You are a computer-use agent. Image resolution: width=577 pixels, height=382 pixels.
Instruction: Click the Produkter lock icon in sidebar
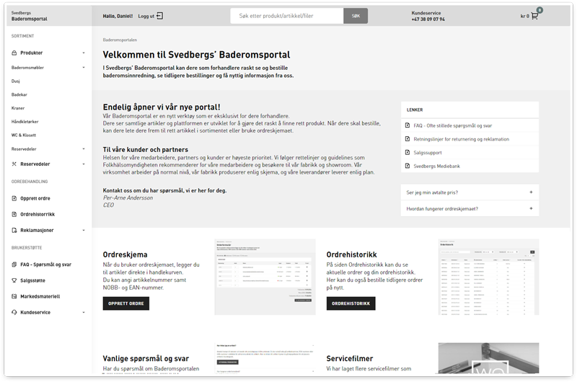(14, 53)
